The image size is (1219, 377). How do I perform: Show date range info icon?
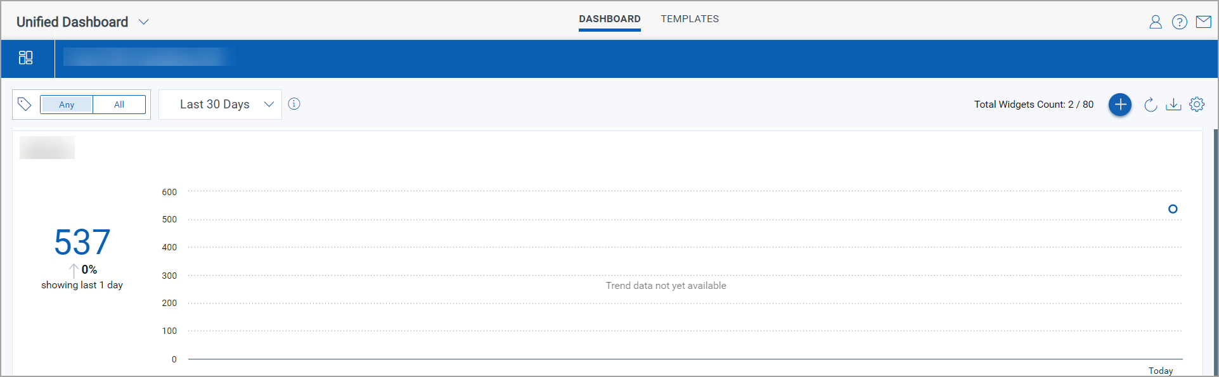[x=294, y=104]
